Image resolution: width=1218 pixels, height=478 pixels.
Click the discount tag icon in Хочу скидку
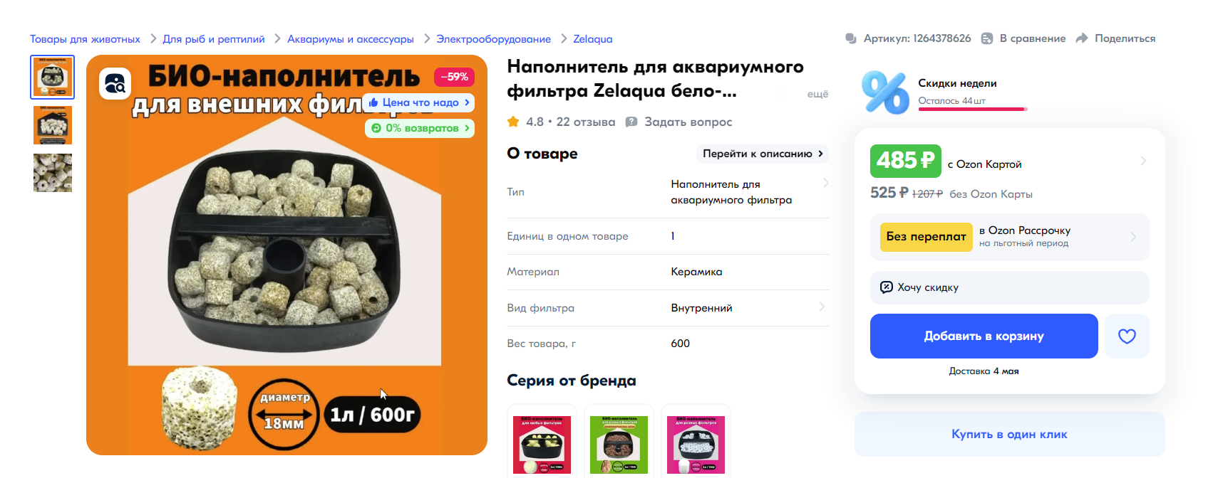coord(886,287)
